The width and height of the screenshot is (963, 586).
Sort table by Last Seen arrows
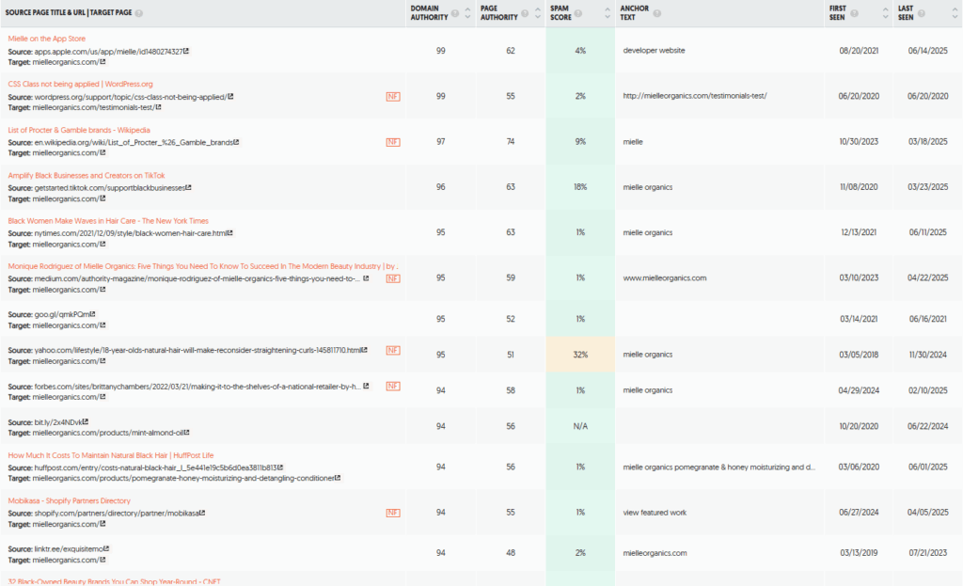(955, 13)
